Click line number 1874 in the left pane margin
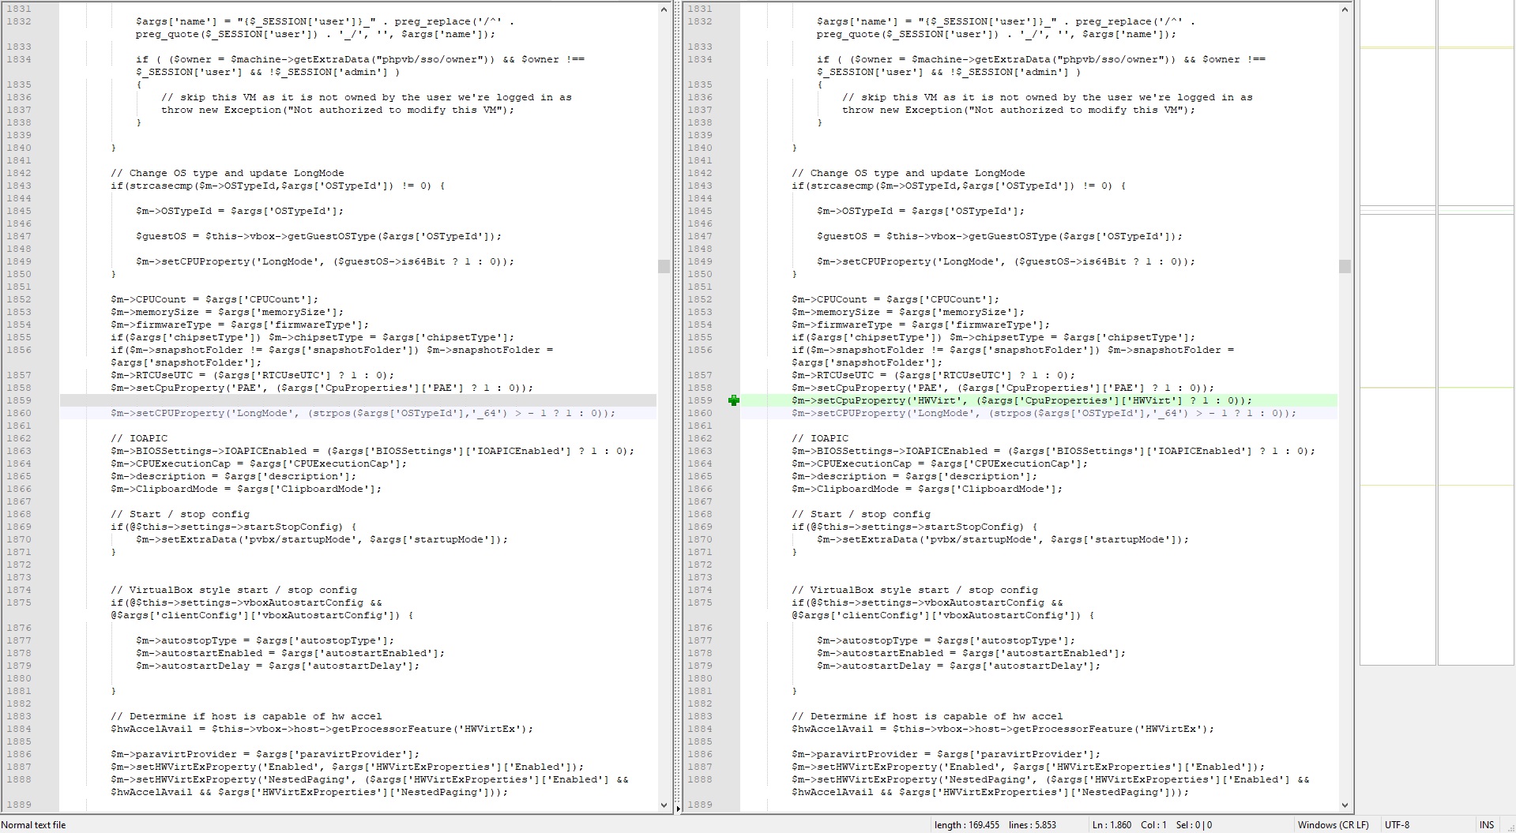The height and width of the screenshot is (833, 1516). coord(19,590)
